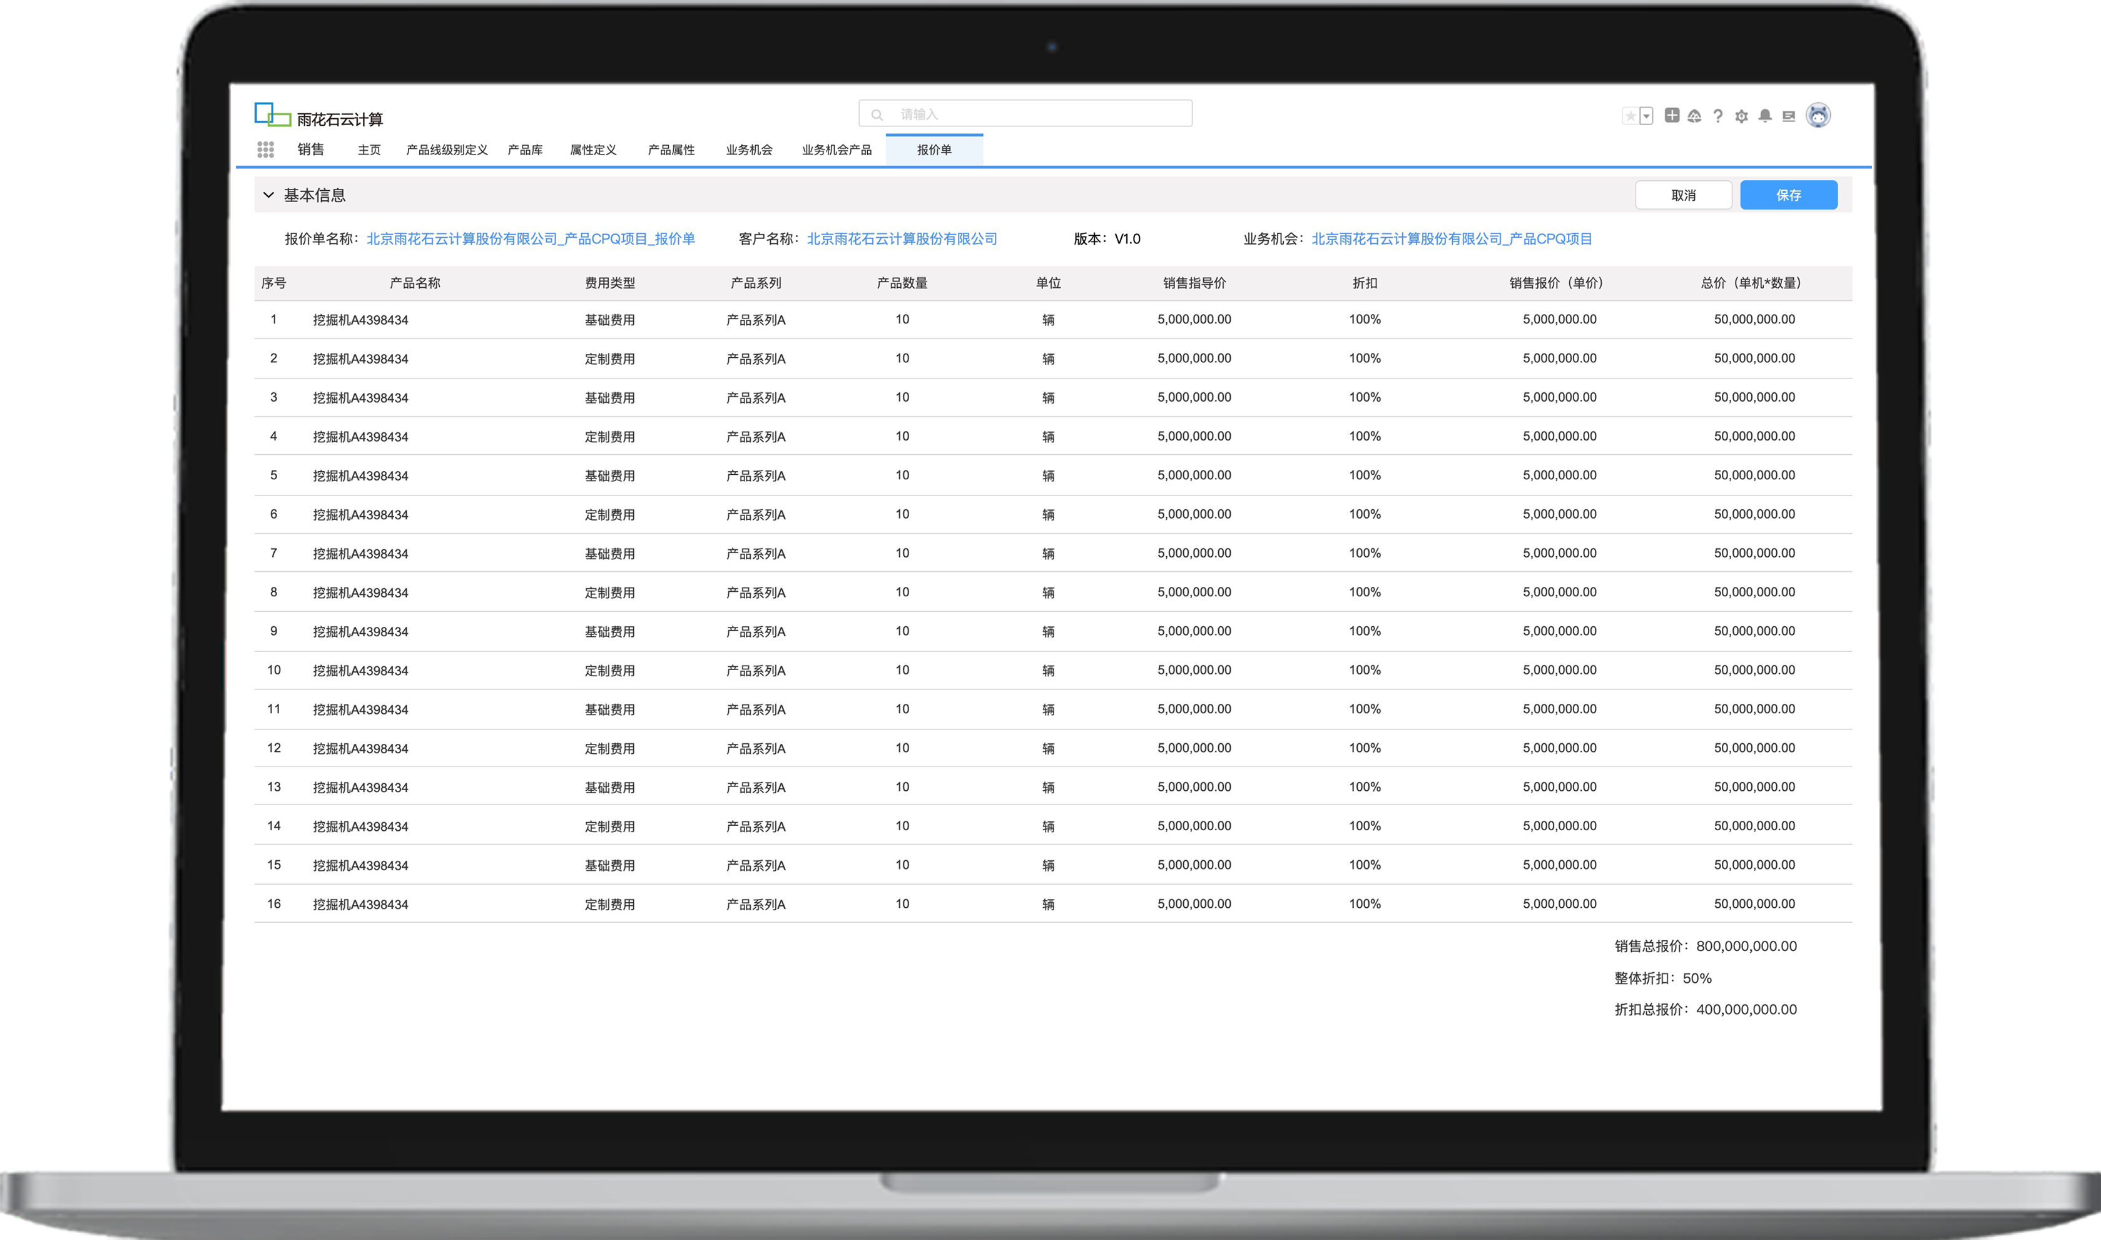
Task: Click the 版本 V1.0 value
Action: [1127, 239]
